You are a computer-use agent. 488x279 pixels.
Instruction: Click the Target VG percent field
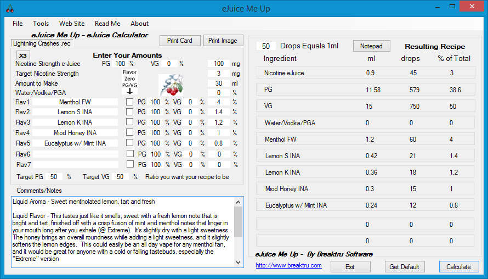120,177
